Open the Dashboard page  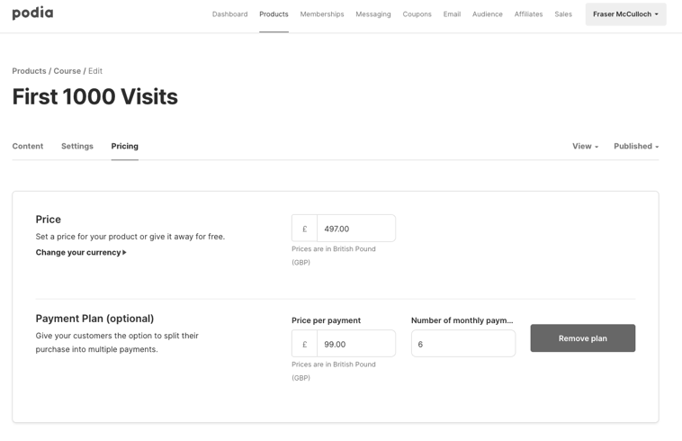[x=229, y=14]
